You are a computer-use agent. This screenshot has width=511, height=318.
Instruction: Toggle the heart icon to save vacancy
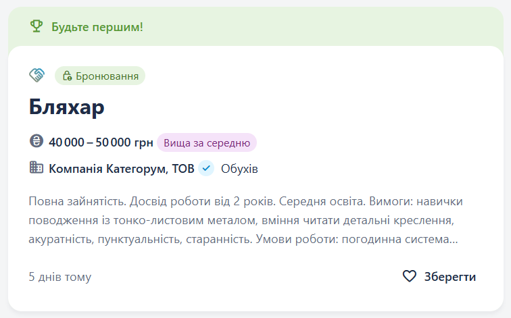pos(410,276)
